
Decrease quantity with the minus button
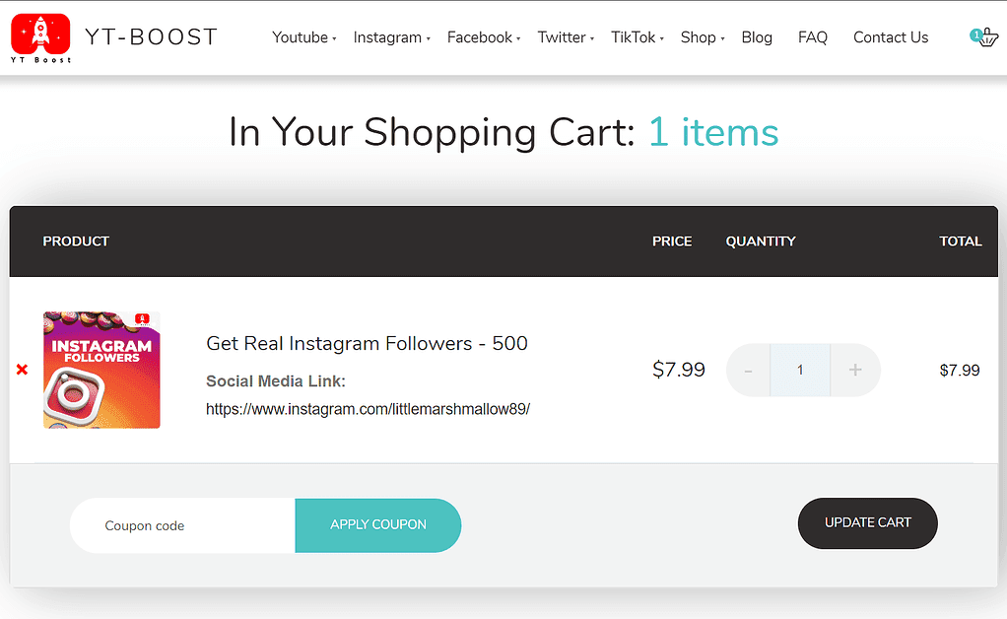[x=748, y=370]
